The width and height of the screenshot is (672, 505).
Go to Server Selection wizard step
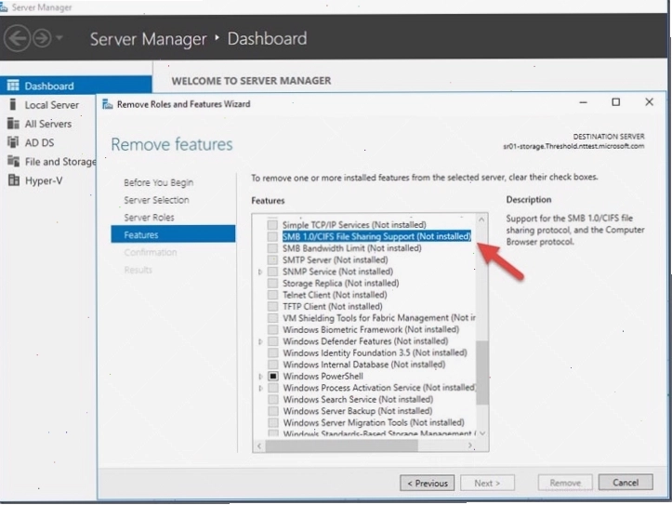tap(156, 200)
